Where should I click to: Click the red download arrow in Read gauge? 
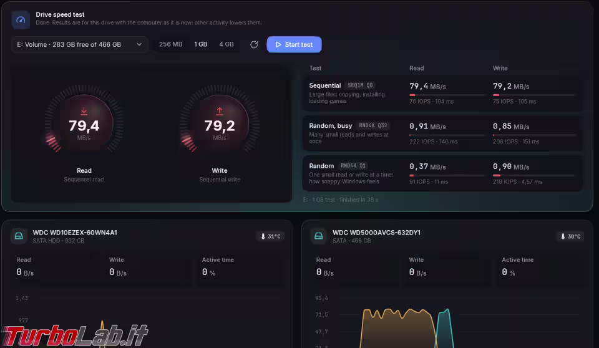tap(84, 111)
